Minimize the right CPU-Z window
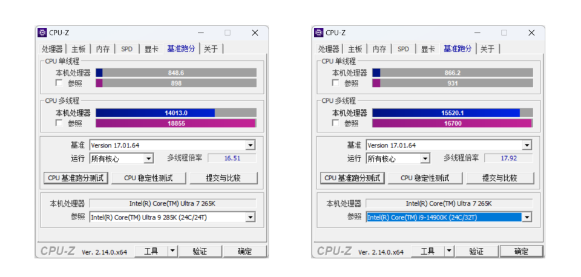The image size is (581, 277). 477,33
